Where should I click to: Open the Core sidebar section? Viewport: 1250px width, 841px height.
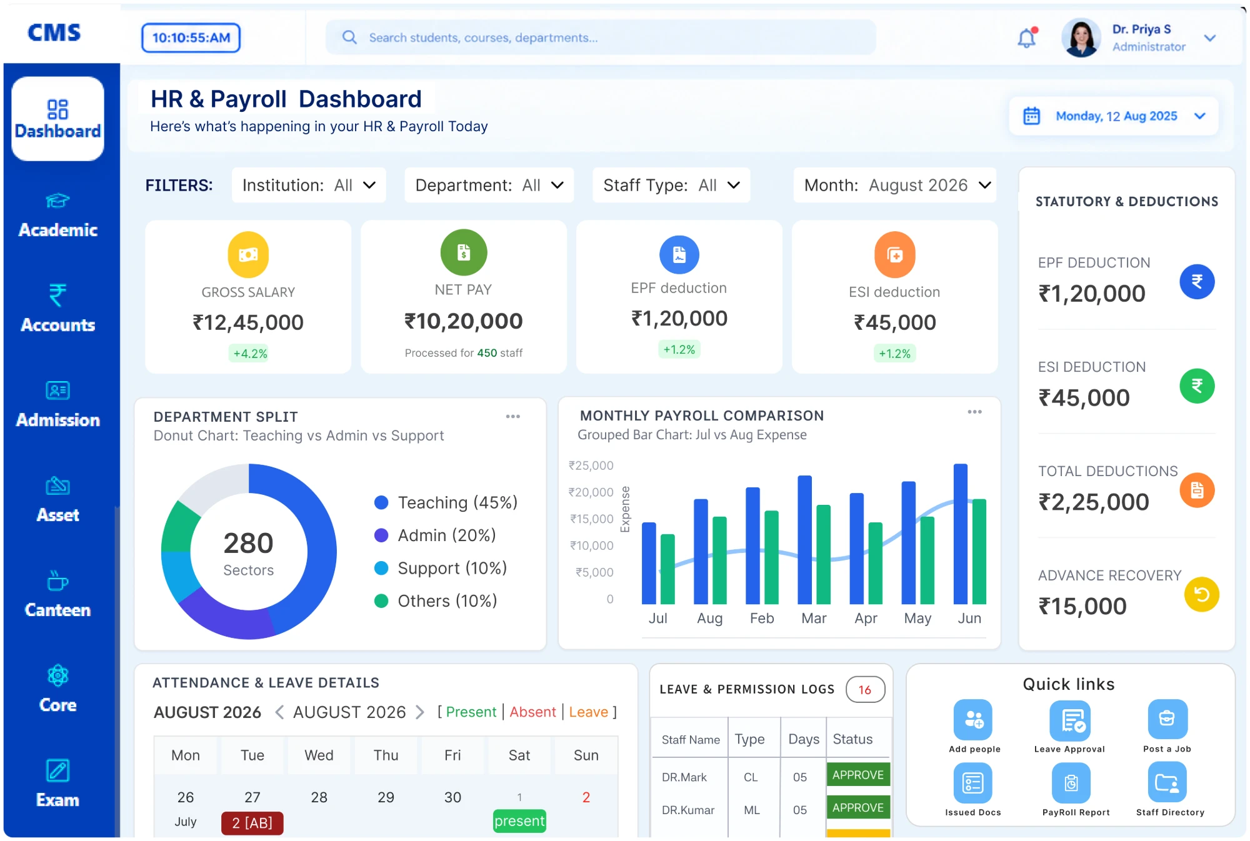click(x=57, y=690)
